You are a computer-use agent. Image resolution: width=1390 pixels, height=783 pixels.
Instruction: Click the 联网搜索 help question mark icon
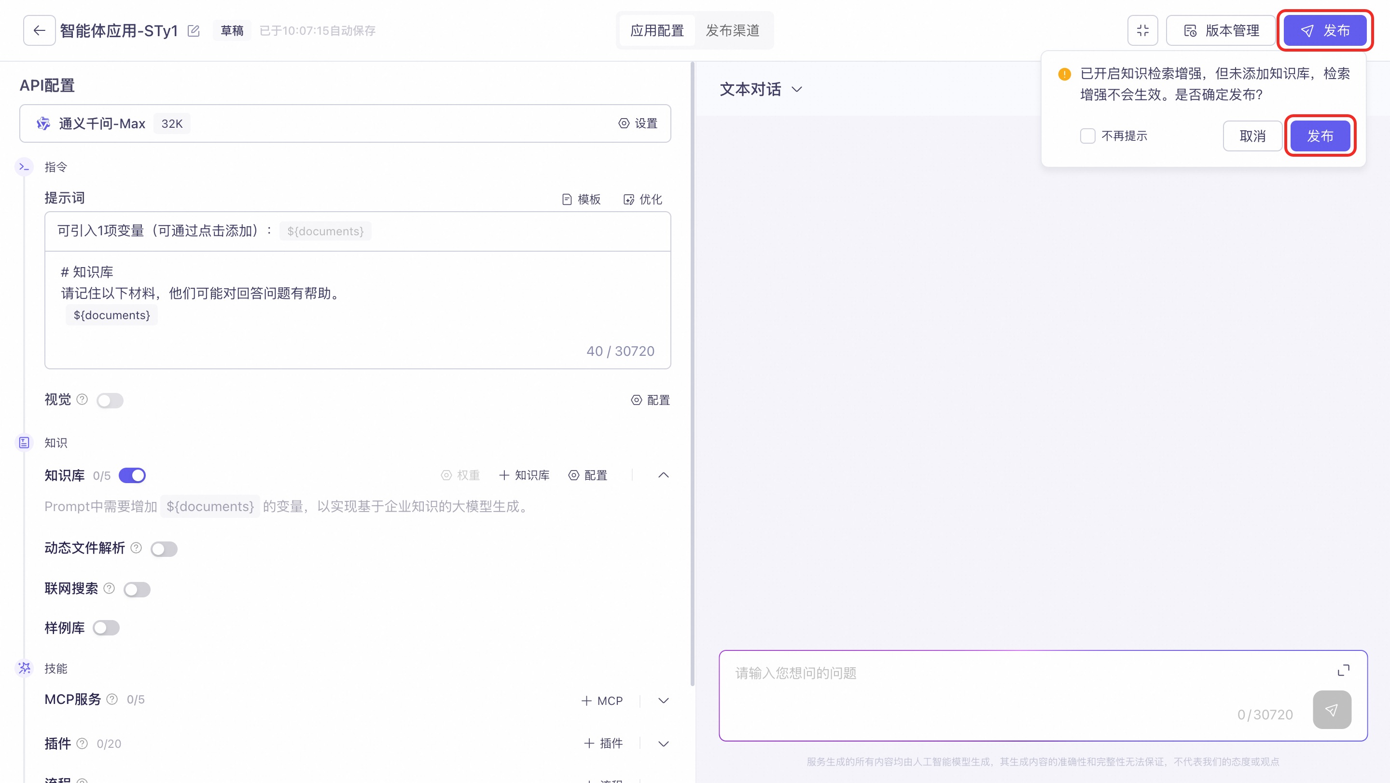coord(109,588)
